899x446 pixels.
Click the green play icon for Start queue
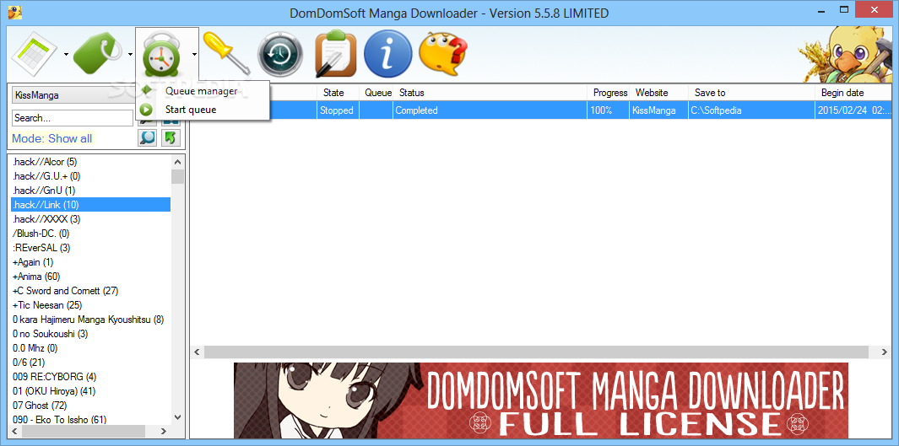[147, 110]
